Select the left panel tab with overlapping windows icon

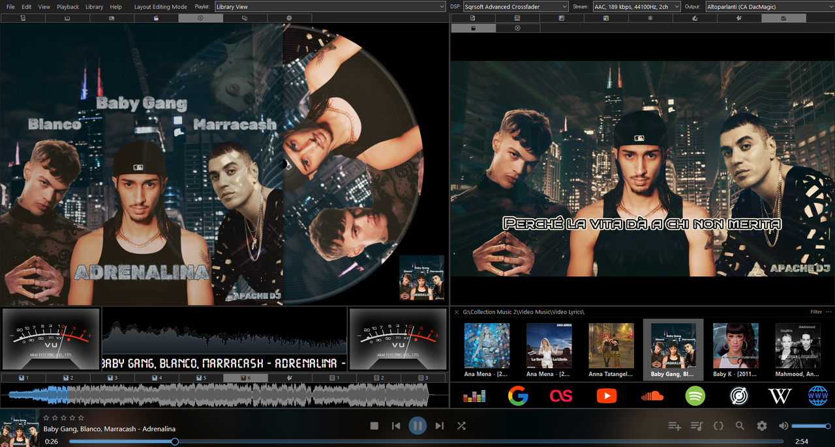tap(245, 18)
